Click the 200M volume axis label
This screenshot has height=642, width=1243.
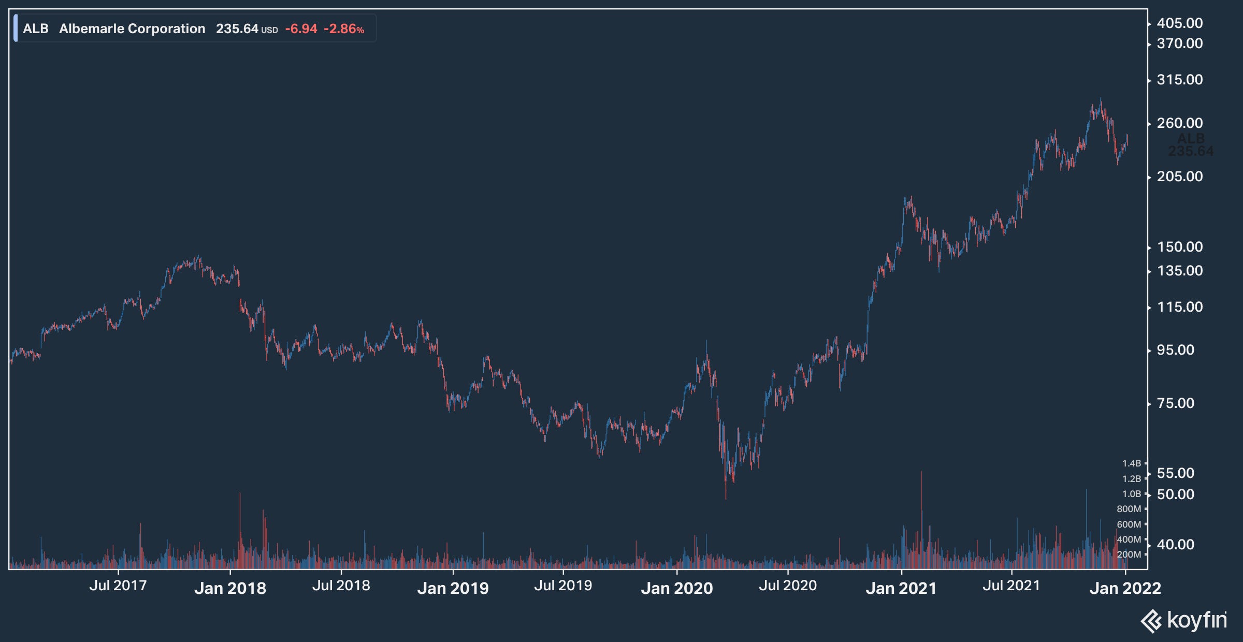(x=1129, y=555)
